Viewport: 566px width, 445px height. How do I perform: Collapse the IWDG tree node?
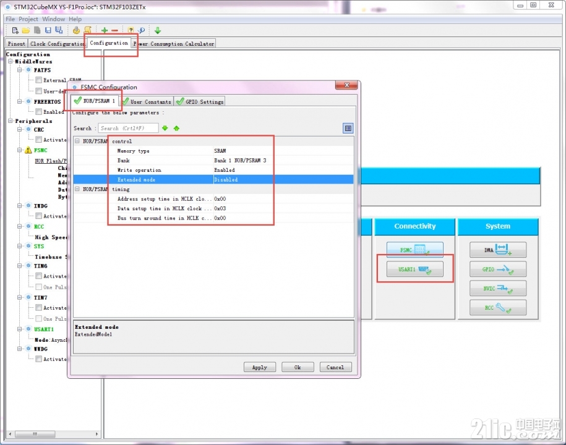point(20,206)
